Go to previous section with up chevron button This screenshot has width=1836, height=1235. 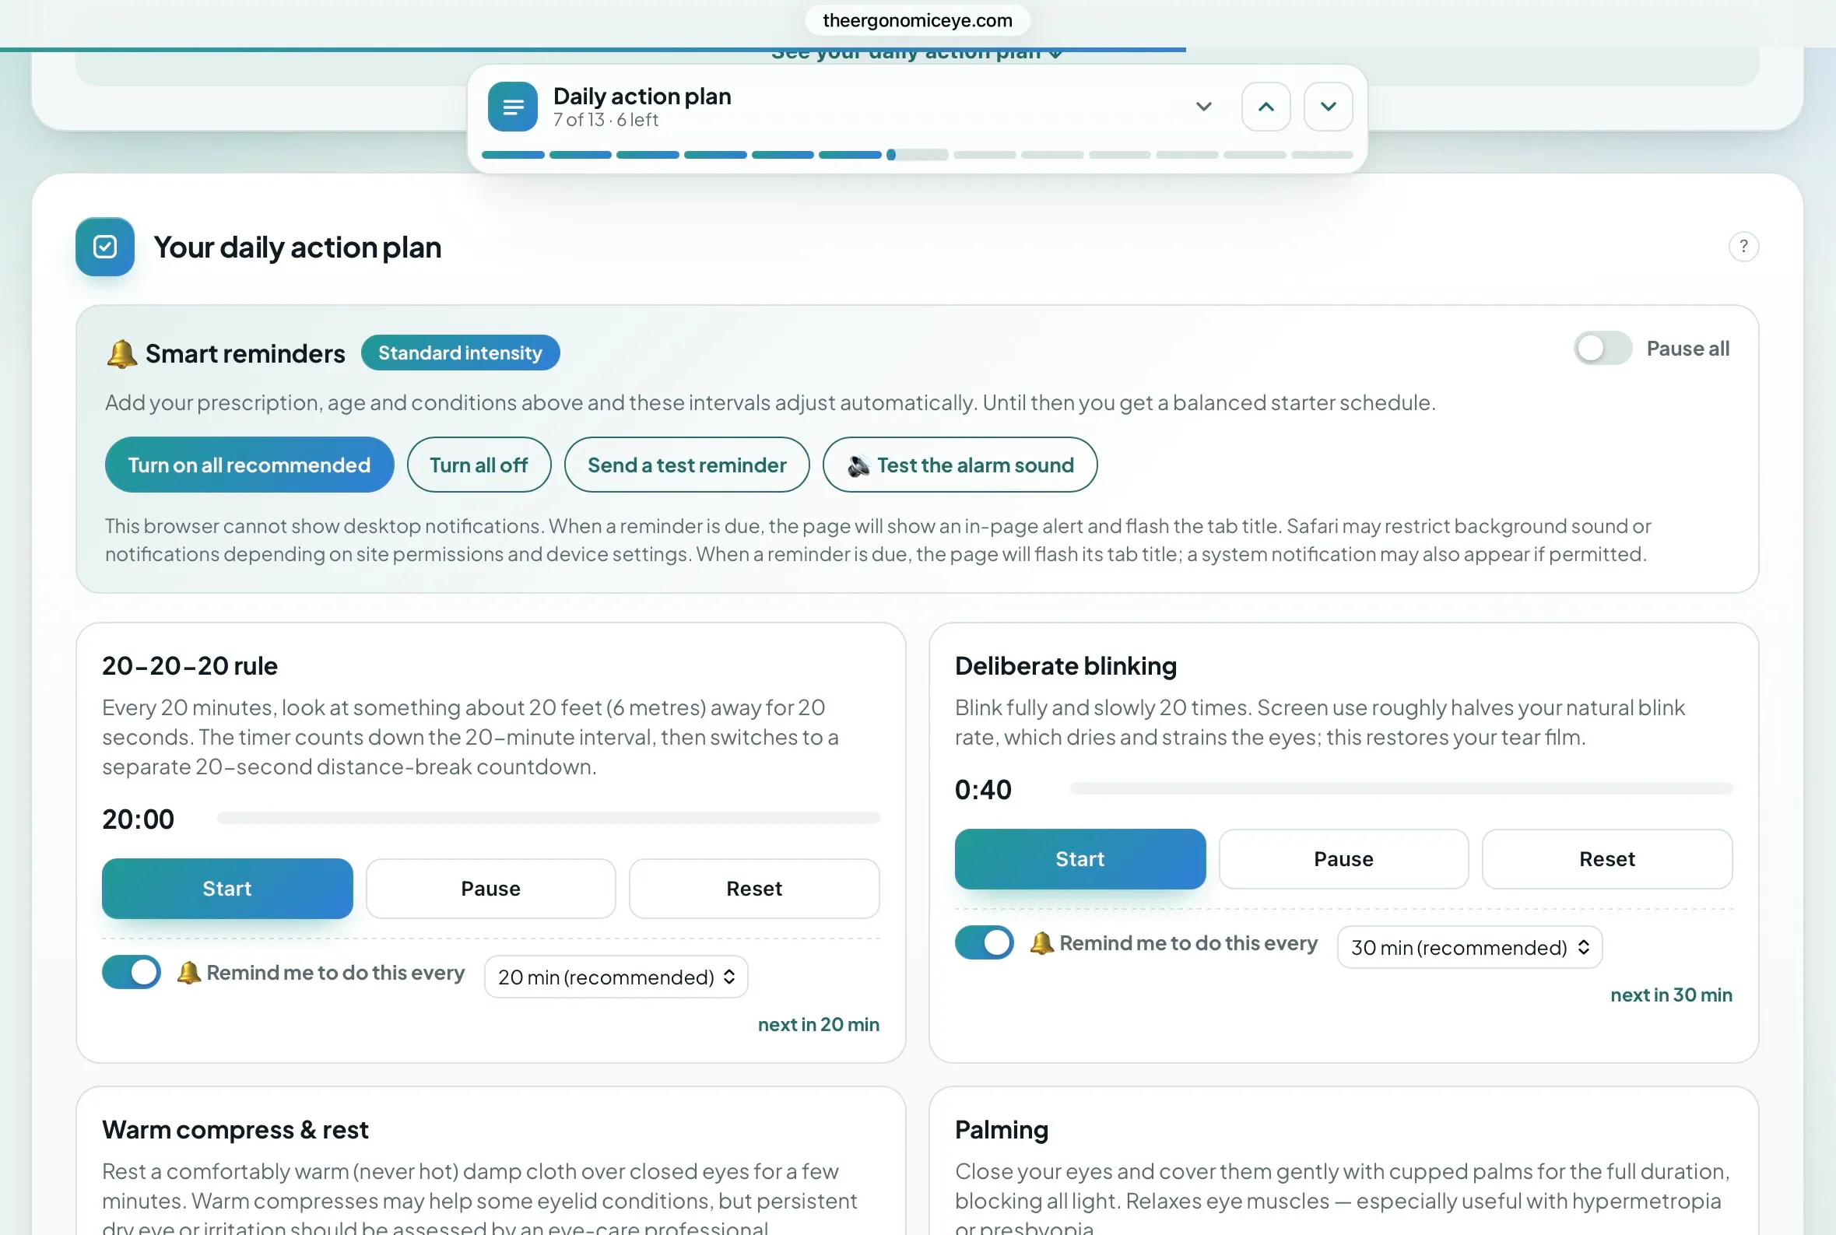click(1266, 107)
